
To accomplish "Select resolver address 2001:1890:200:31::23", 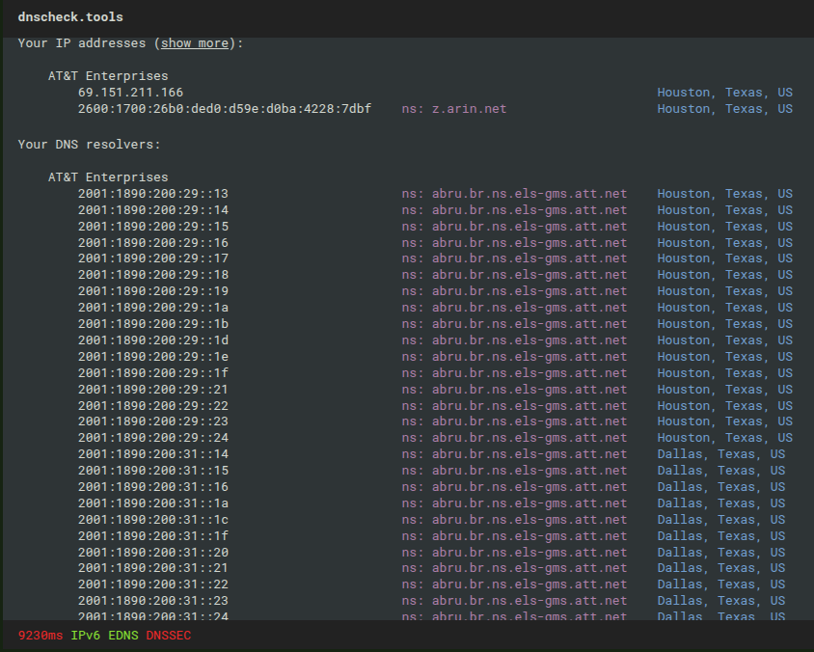I will click(x=153, y=601).
